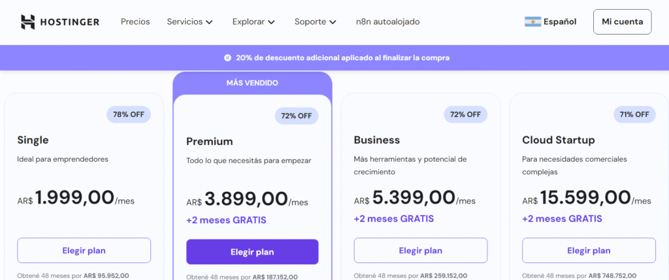The image size is (669, 280).
Task: Change language via Español selector
Action: [560, 22]
